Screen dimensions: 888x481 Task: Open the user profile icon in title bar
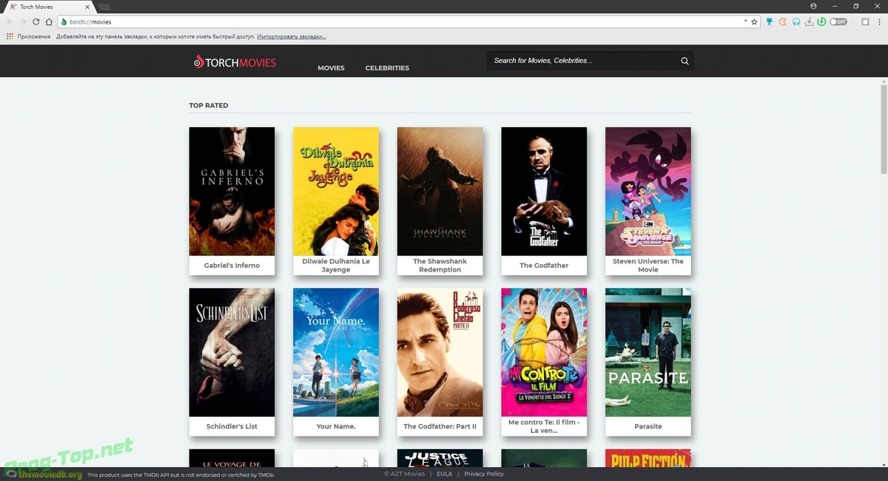point(814,6)
